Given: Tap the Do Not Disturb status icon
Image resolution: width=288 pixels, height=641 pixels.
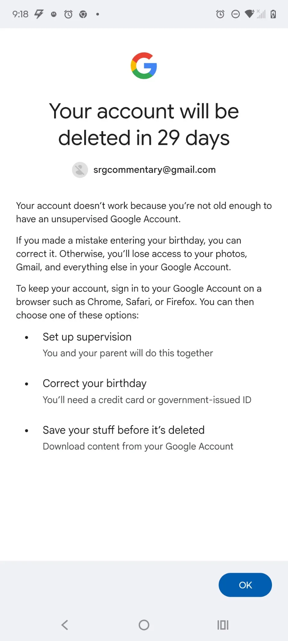Looking at the screenshot, I should pos(235,14).
